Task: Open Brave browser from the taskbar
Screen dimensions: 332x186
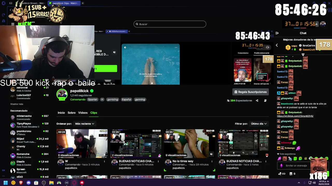Action: coord(21,183)
